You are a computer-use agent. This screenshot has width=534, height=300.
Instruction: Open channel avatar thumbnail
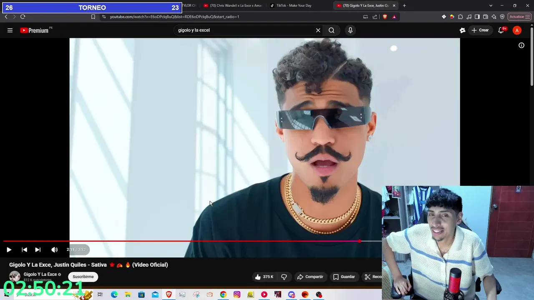click(x=15, y=277)
